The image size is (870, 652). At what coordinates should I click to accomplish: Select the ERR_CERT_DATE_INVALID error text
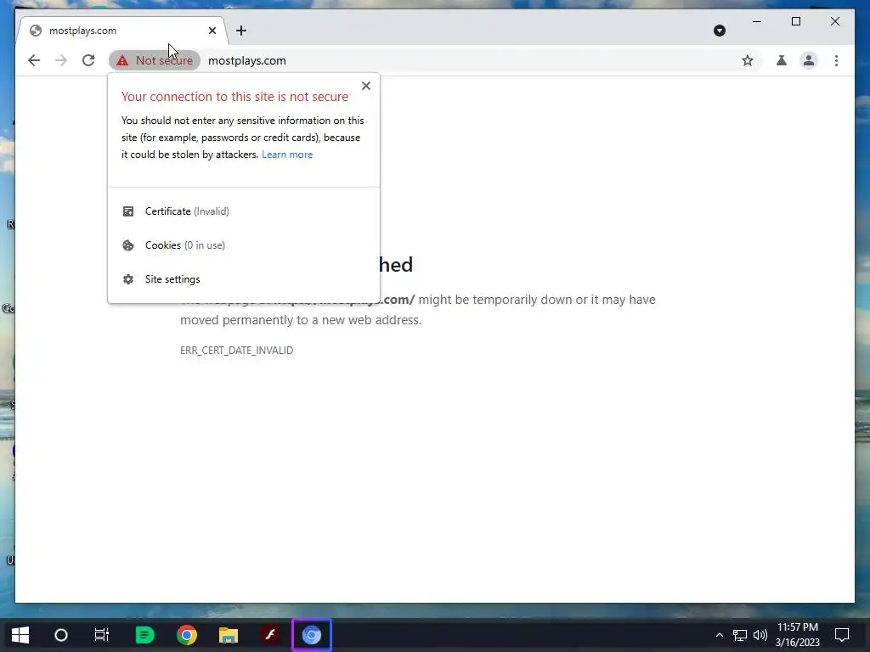click(x=236, y=351)
